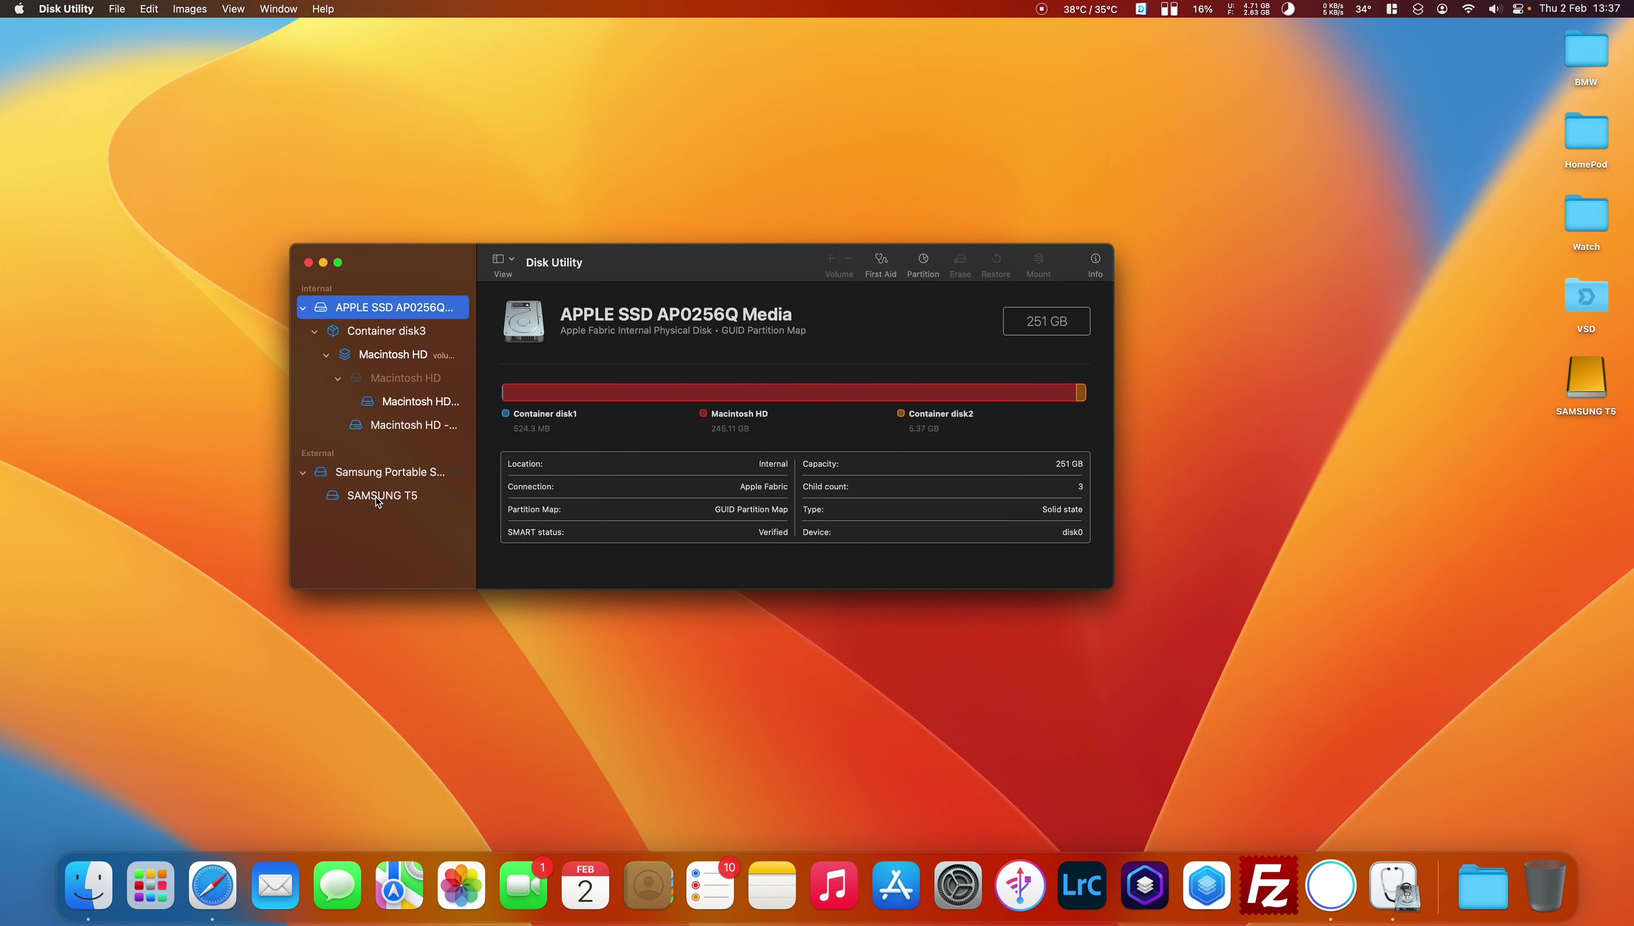Select the dimmed Macintosh HD row
The image size is (1634, 926).
tap(383, 378)
